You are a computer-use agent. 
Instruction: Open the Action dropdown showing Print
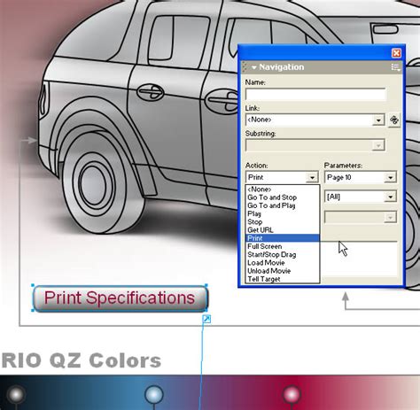pyautogui.click(x=282, y=177)
